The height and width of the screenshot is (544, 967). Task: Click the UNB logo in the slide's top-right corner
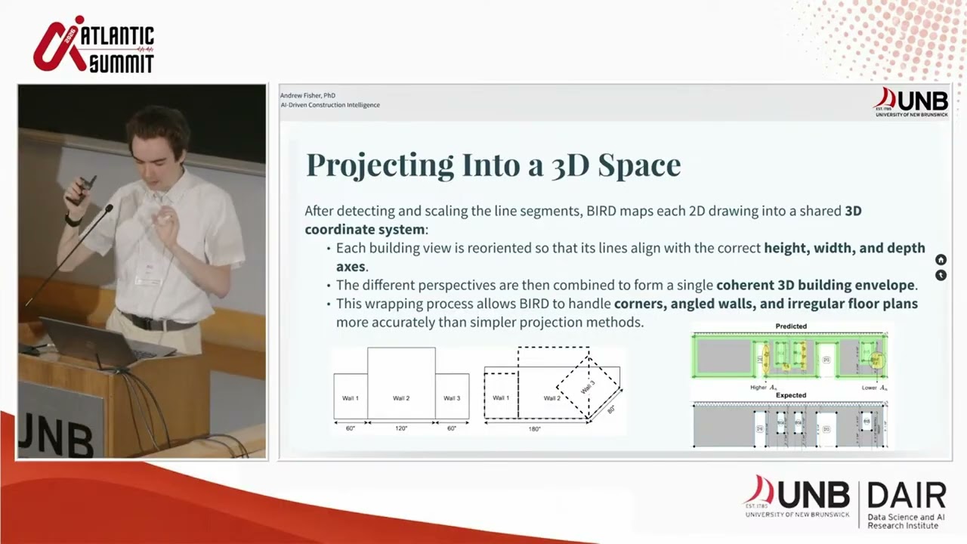[x=910, y=102]
